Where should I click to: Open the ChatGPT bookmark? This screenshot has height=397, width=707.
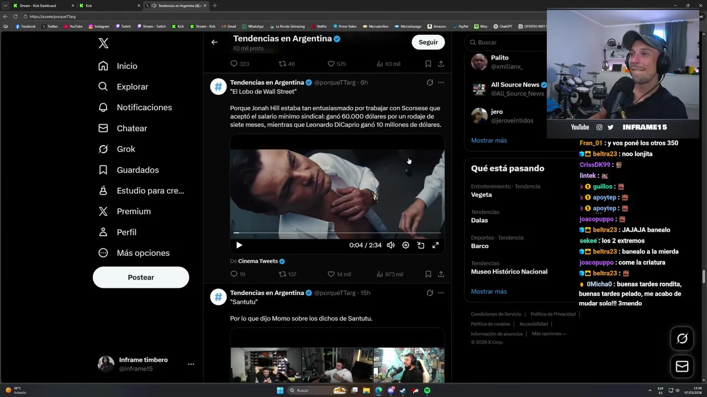(x=503, y=26)
